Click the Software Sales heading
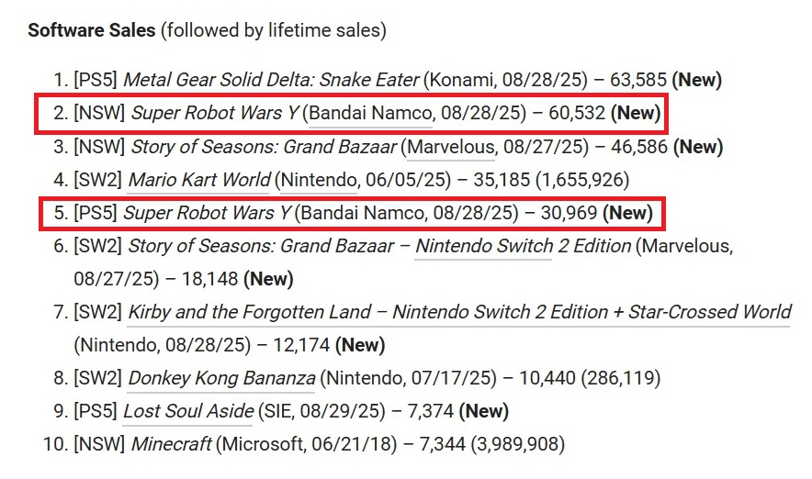 [x=91, y=30]
